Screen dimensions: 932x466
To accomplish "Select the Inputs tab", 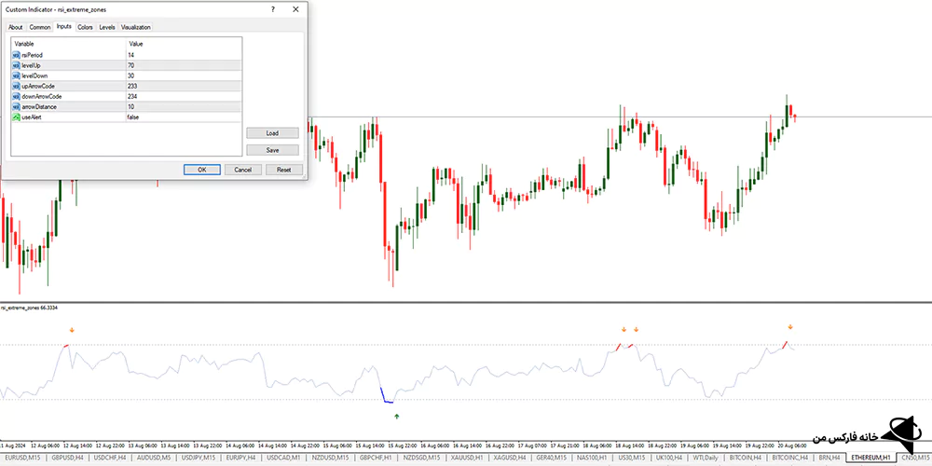I will tap(63, 27).
